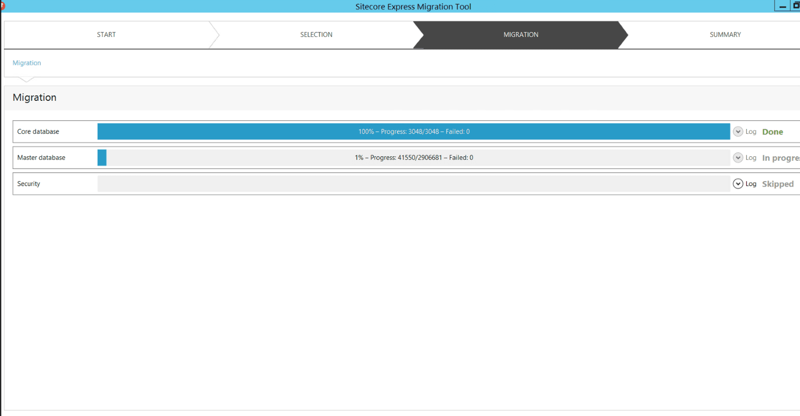Click the 100% Progress 3048/3048 text
This screenshot has height=416, width=800.
pyautogui.click(x=414, y=132)
